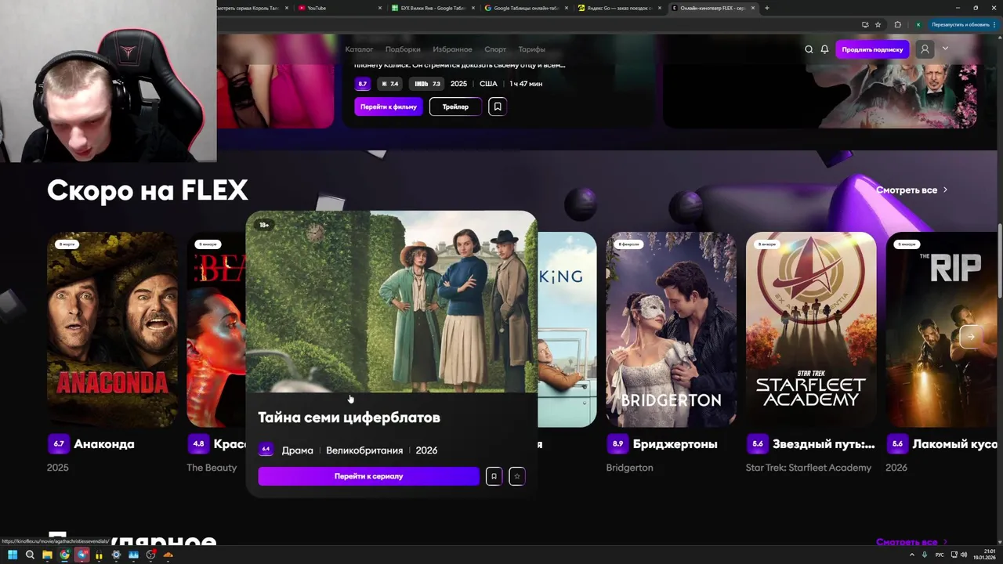This screenshot has width=1003, height=564.
Task: Show hidden tray icons chevron
Action: tap(912, 555)
